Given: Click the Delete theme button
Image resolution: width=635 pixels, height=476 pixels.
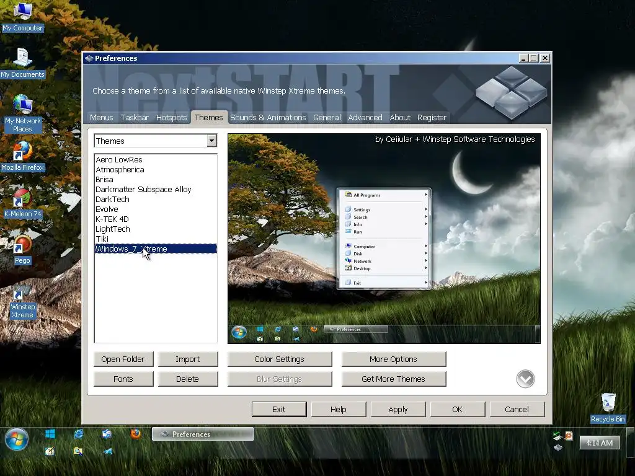Looking at the screenshot, I should coord(187,379).
